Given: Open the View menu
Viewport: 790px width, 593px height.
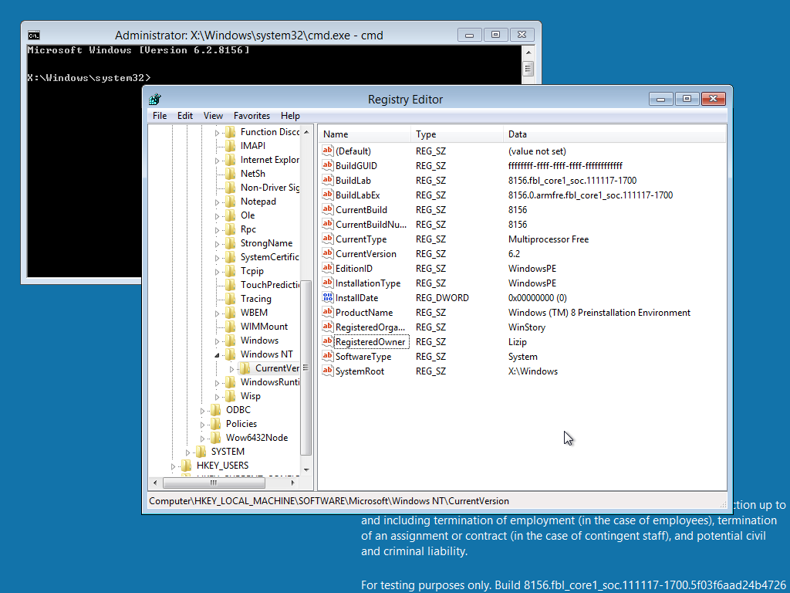Looking at the screenshot, I should tap(213, 116).
